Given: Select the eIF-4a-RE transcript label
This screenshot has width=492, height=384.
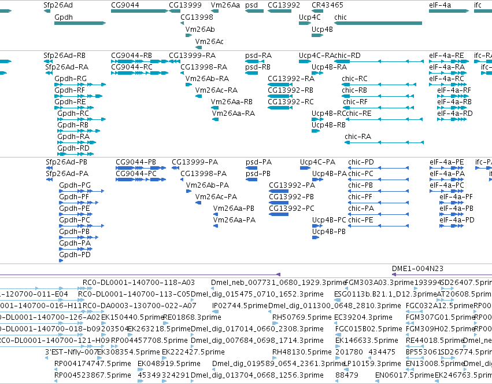Looking at the screenshot, I should pos(446,56).
